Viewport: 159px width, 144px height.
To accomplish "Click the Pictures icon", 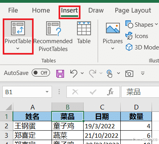I will coord(113,28).
